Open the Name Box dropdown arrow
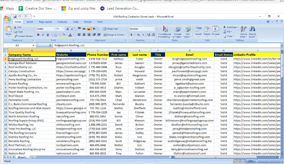Screen dimensions: 284x164 click(x=33, y=45)
